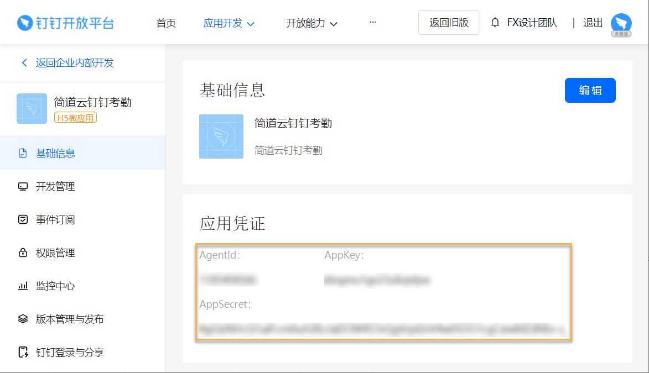Click the back arrow icon beside 返回企业内部开发
This screenshot has height=373, width=649.
point(24,63)
